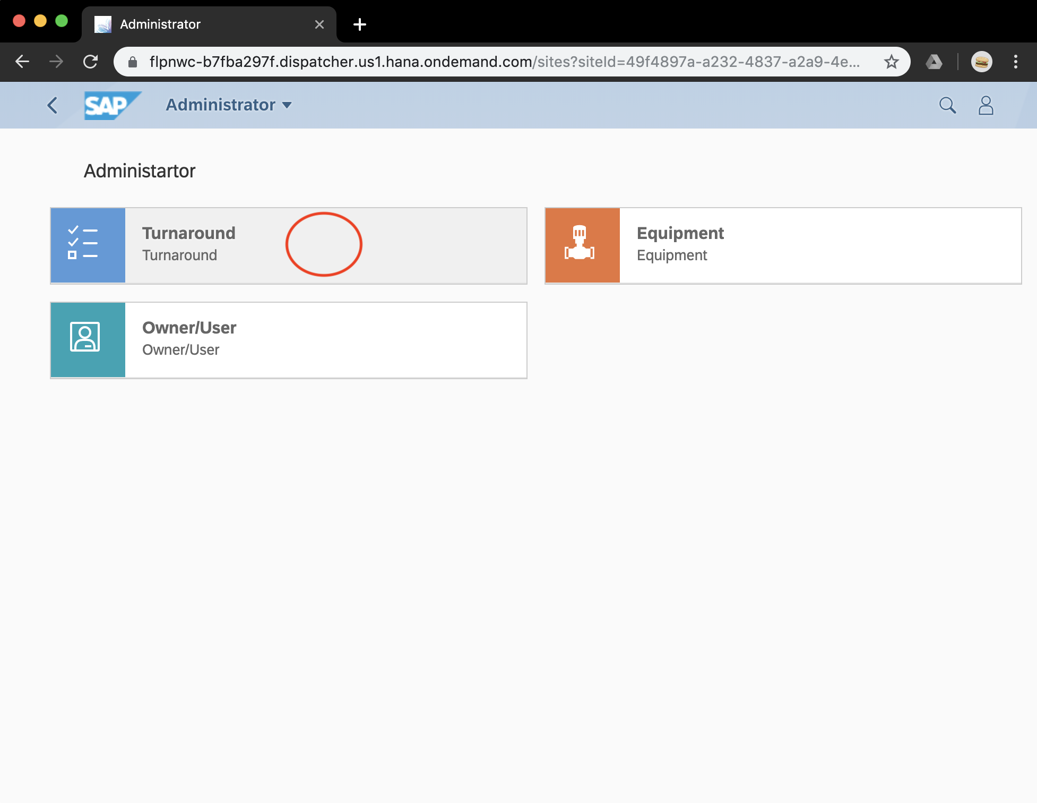Open a new browser tab

(x=359, y=24)
